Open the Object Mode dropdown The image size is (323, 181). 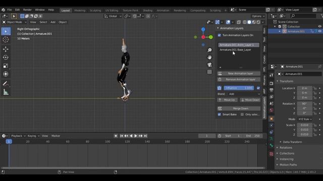[x=15, y=22]
